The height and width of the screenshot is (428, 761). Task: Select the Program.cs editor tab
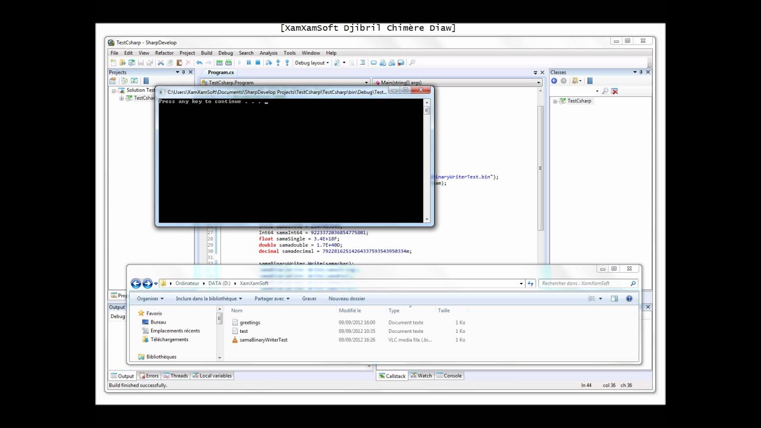click(221, 72)
